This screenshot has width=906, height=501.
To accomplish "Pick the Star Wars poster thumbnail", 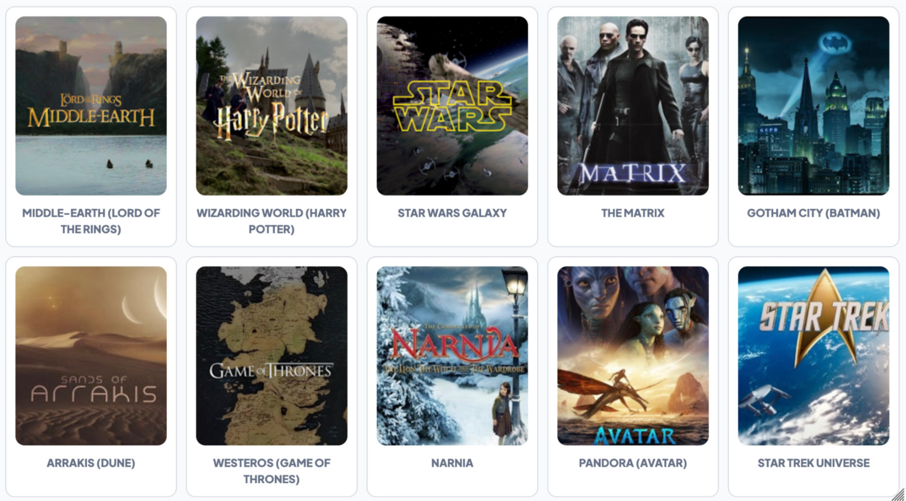I will coord(452,106).
